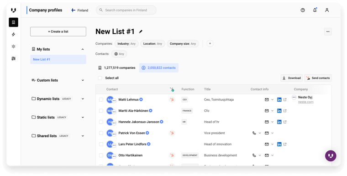Click the Function column header

[188, 89]
